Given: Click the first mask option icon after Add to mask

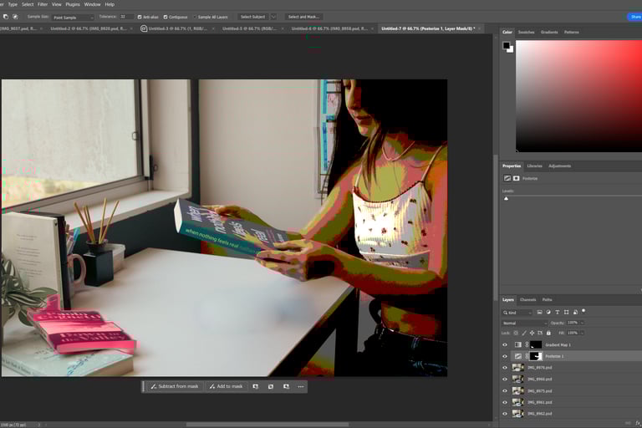Looking at the screenshot, I should (x=256, y=386).
